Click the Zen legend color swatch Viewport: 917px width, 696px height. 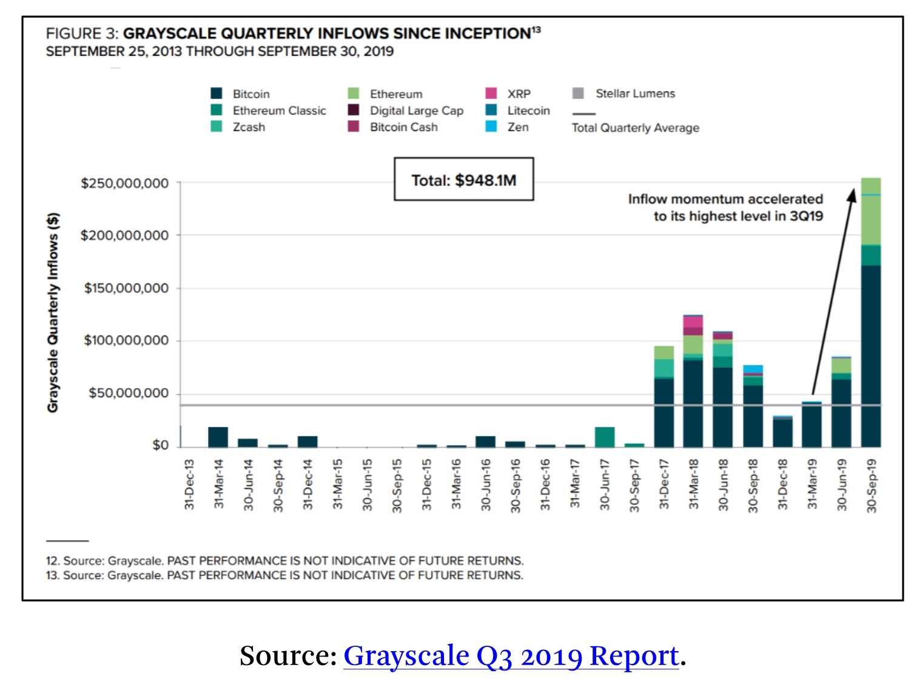tap(491, 126)
